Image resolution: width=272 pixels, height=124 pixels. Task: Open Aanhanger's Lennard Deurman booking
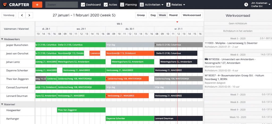tap(178, 118)
